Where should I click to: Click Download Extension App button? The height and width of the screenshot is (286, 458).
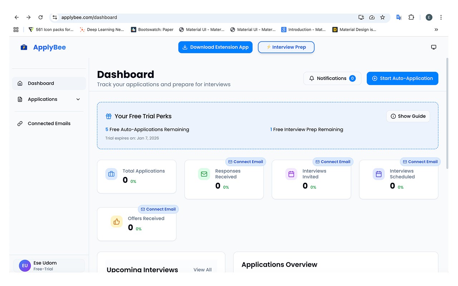[x=215, y=47]
